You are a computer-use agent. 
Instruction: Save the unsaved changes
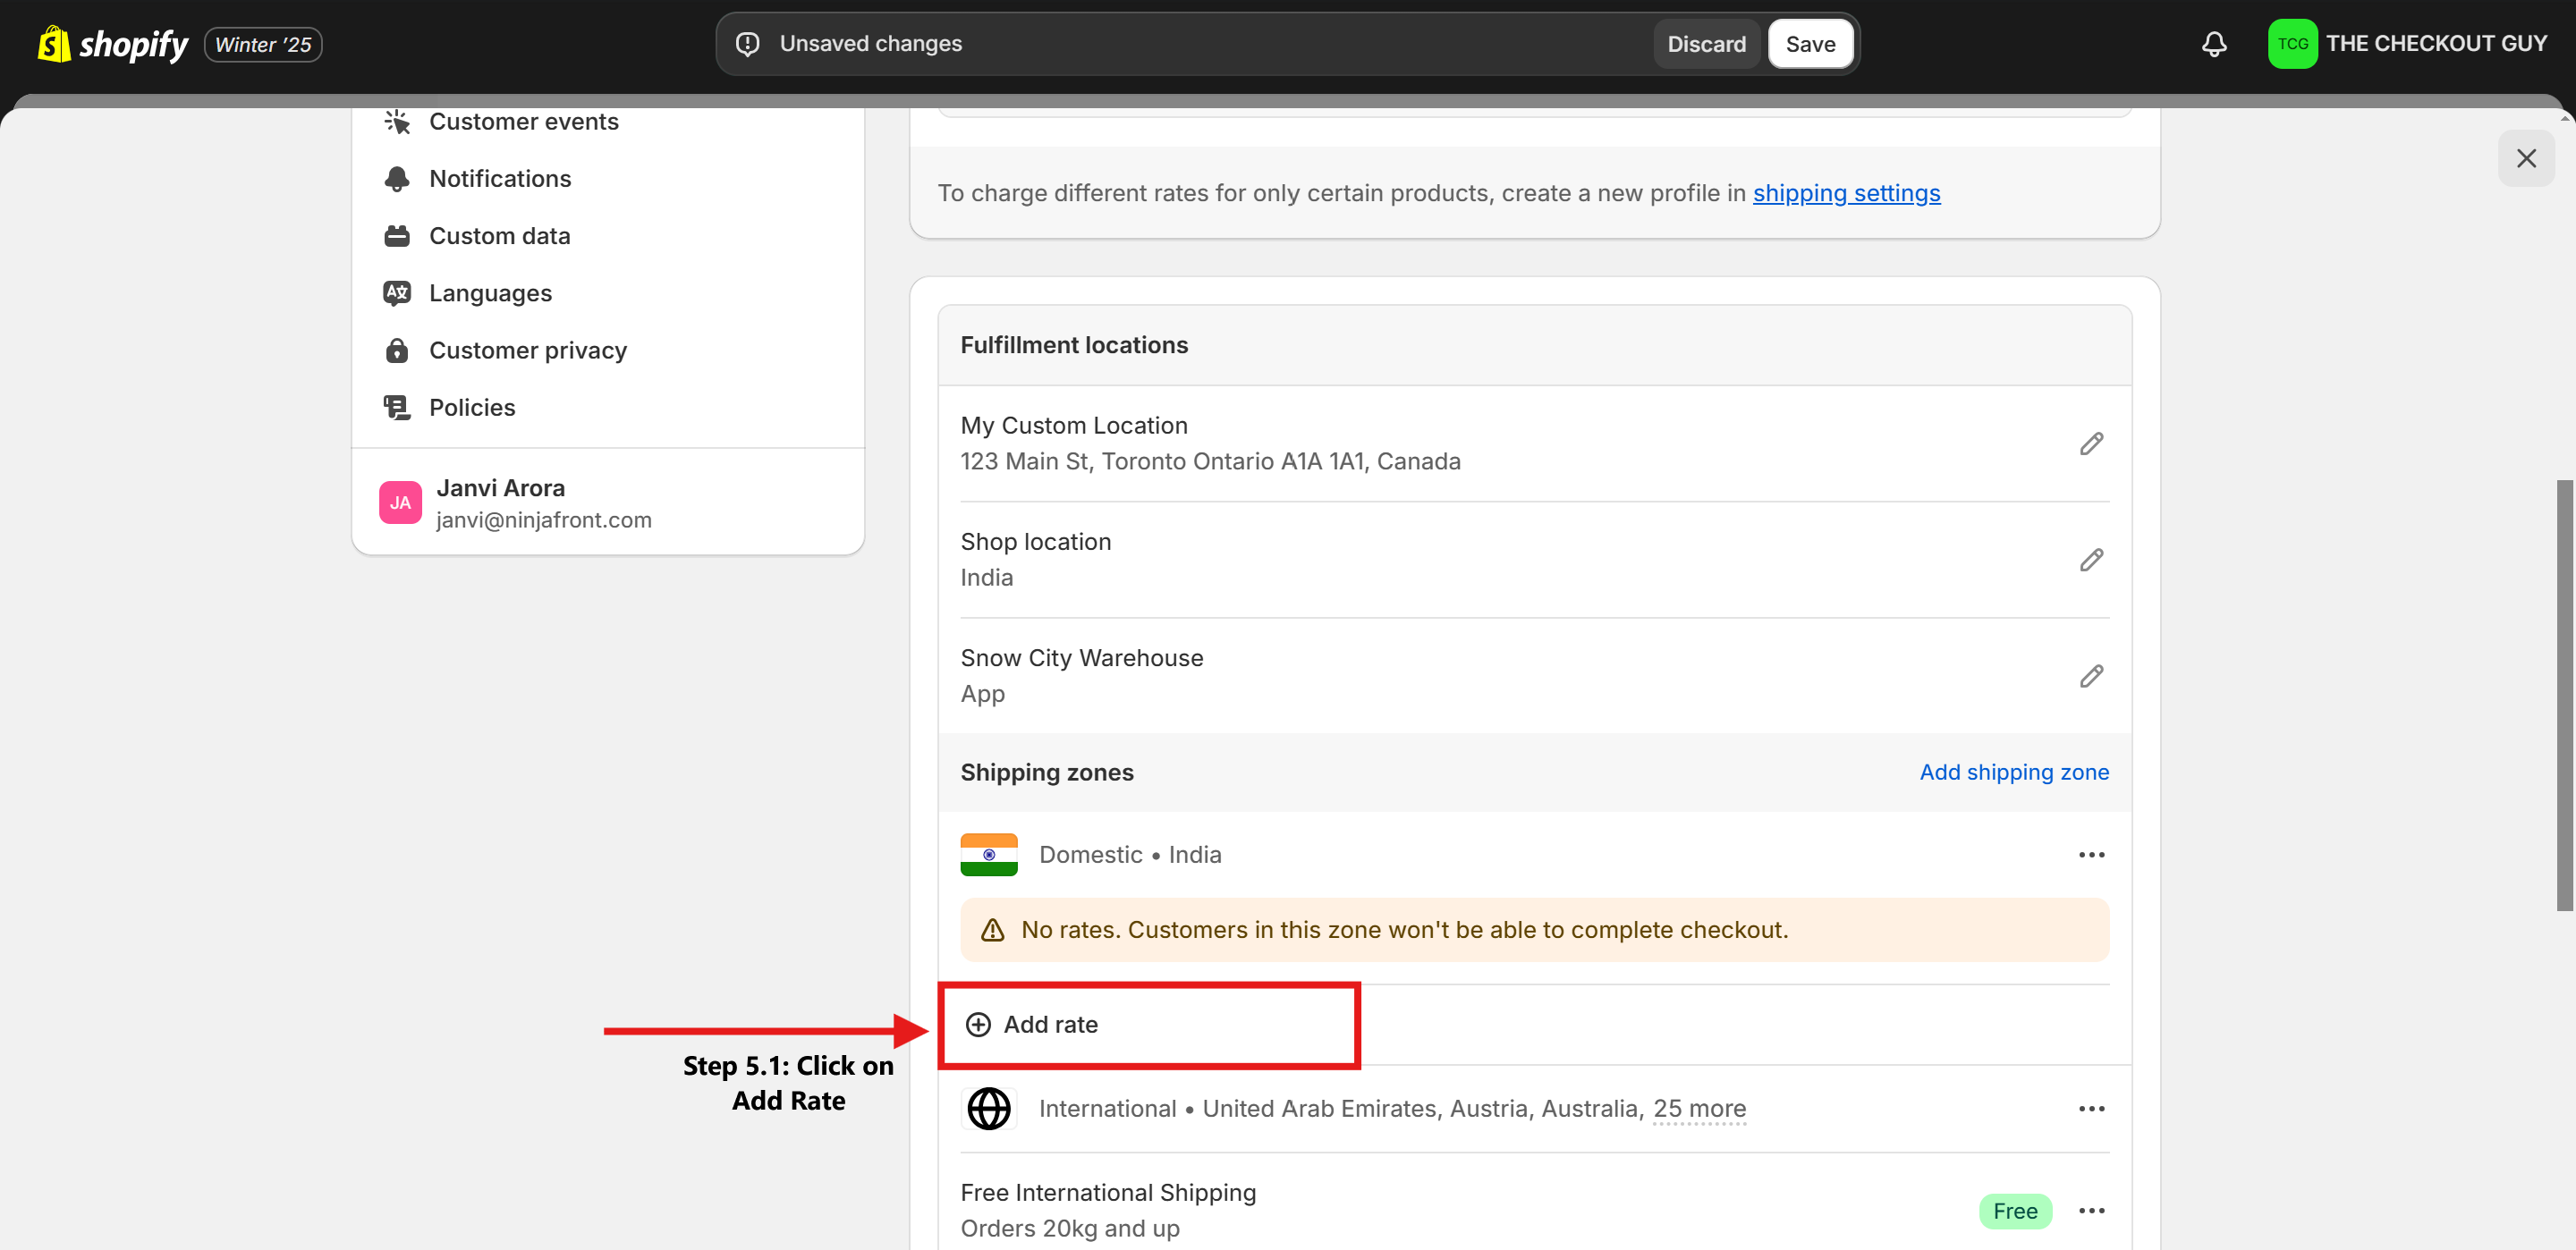click(1810, 44)
